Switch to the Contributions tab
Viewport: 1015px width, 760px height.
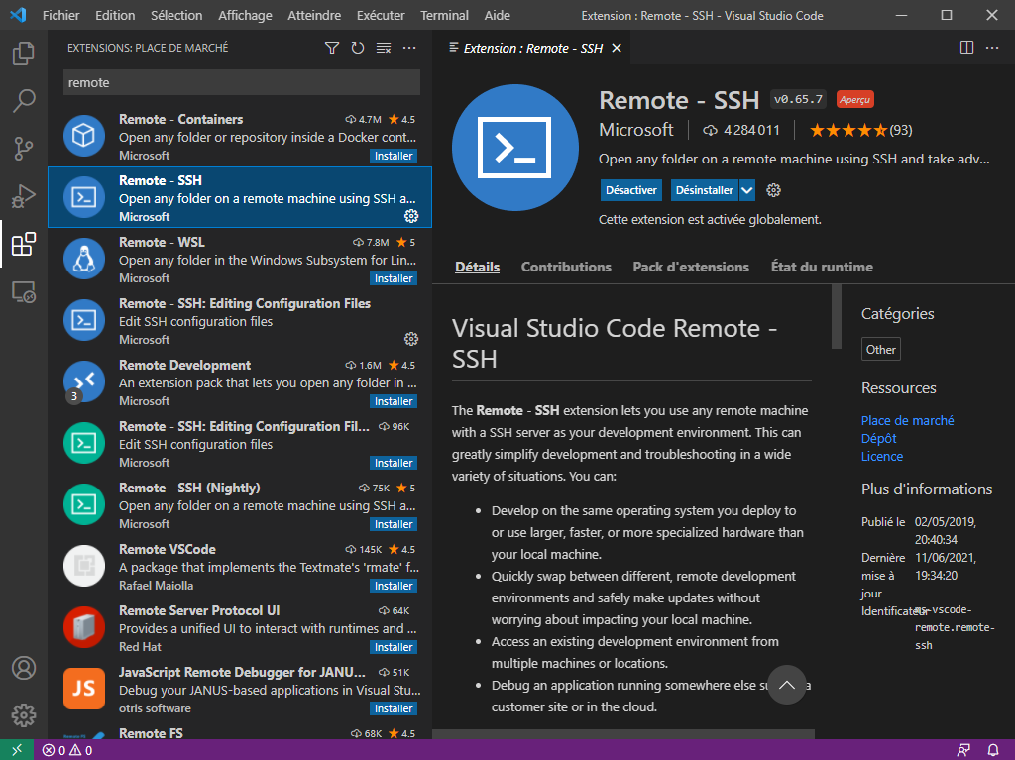point(566,267)
